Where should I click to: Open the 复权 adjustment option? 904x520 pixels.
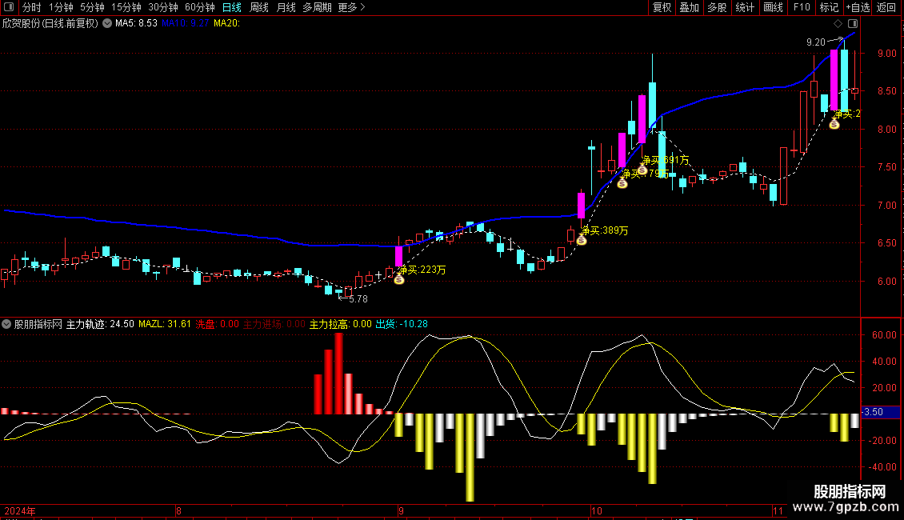tap(662, 7)
